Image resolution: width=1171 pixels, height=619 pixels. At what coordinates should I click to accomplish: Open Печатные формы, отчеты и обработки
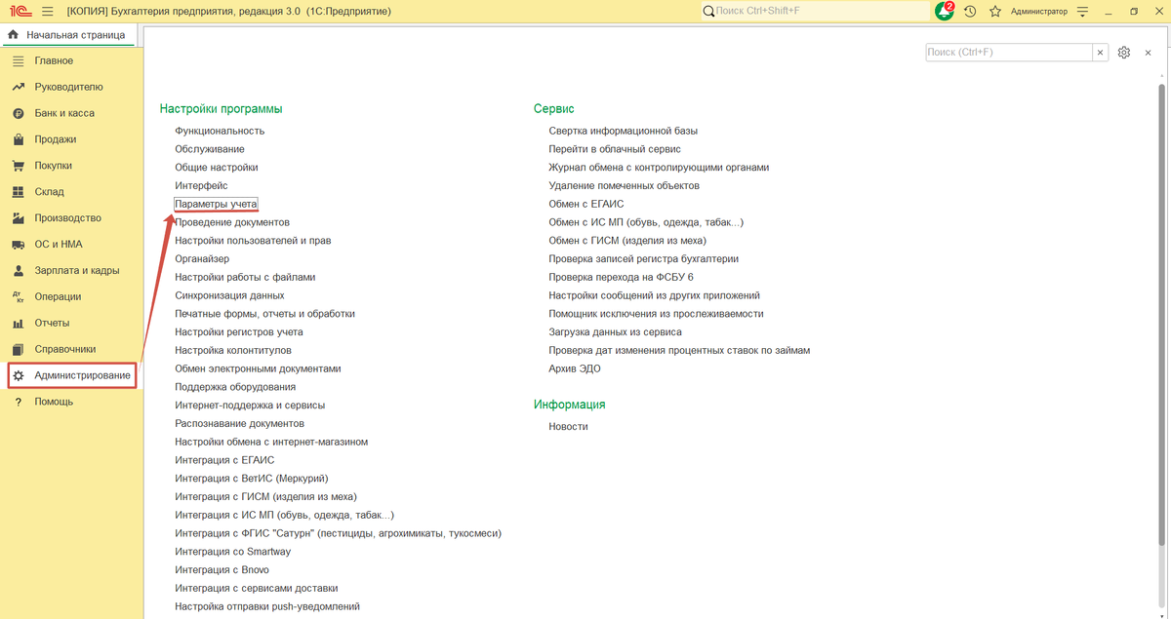coord(264,314)
